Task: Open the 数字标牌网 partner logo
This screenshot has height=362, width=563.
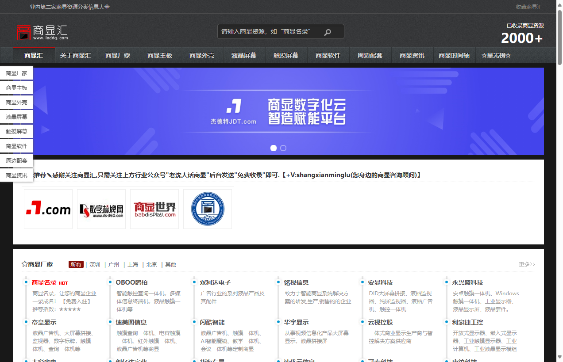Action: pyautogui.click(x=101, y=209)
